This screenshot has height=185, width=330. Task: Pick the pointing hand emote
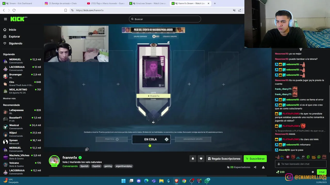pyautogui.click(x=277, y=157)
